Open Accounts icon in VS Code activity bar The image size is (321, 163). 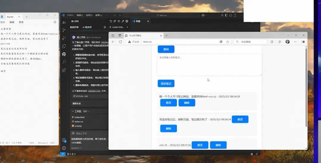click(64, 140)
